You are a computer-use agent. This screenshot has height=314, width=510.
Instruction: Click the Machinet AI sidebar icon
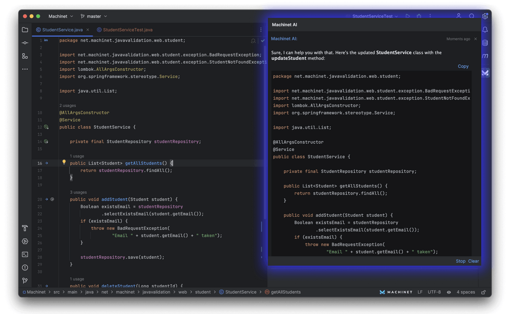[x=485, y=73]
